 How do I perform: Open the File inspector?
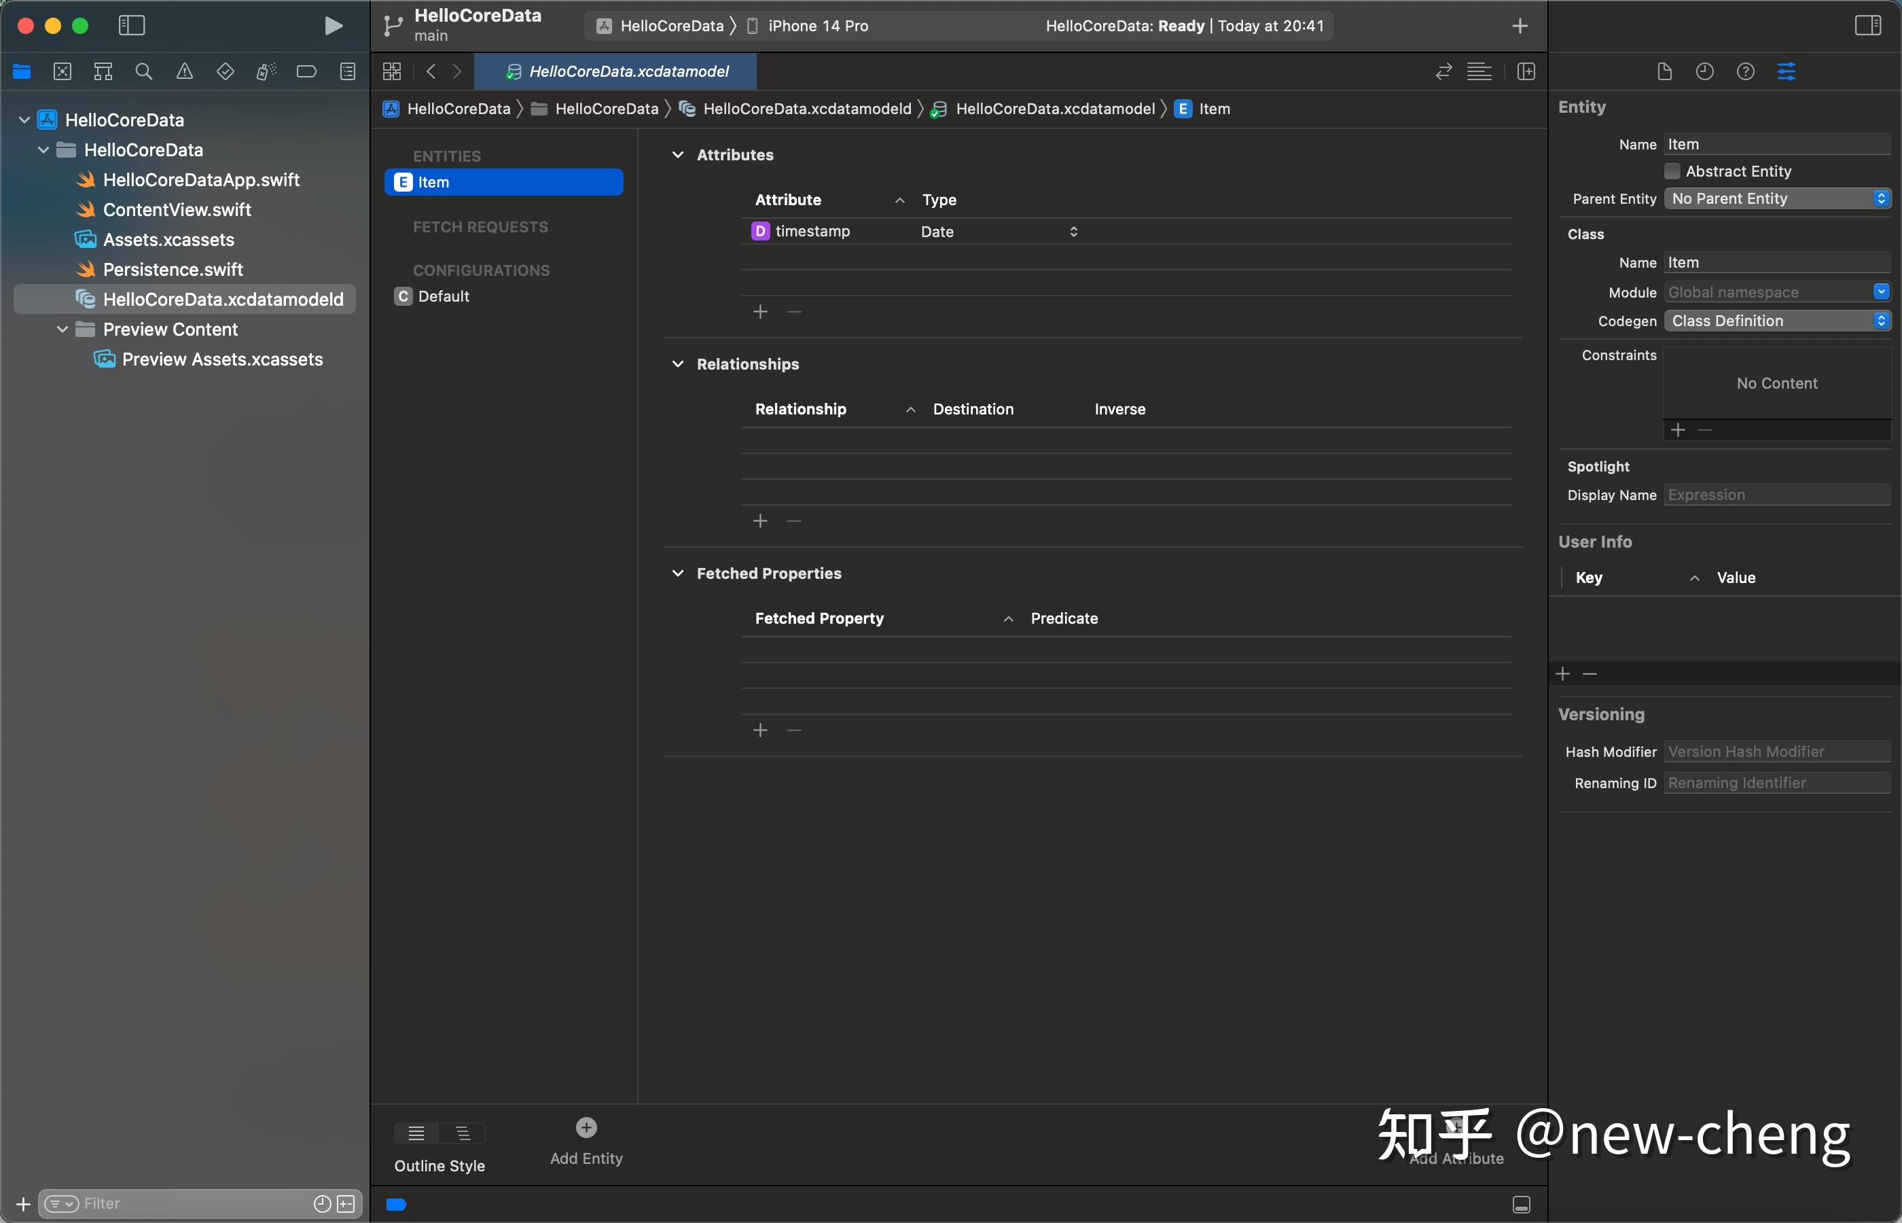coord(1664,71)
